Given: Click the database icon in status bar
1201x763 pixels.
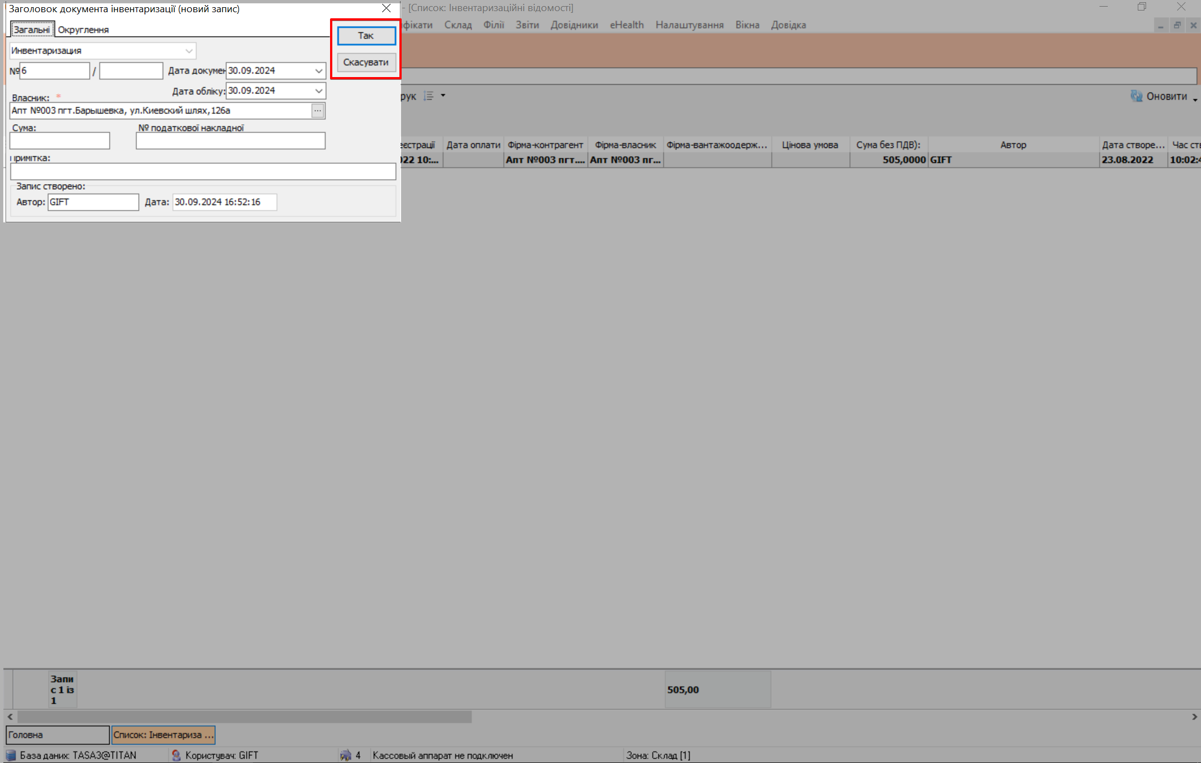Looking at the screenshot, I should pos(11,755).
